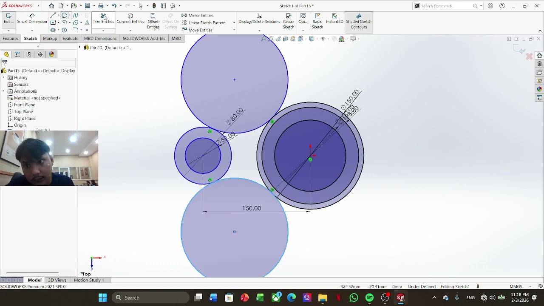Select the sketch Text tool
The width and height of the screenshot is (544, 306).
pos(87,23)
